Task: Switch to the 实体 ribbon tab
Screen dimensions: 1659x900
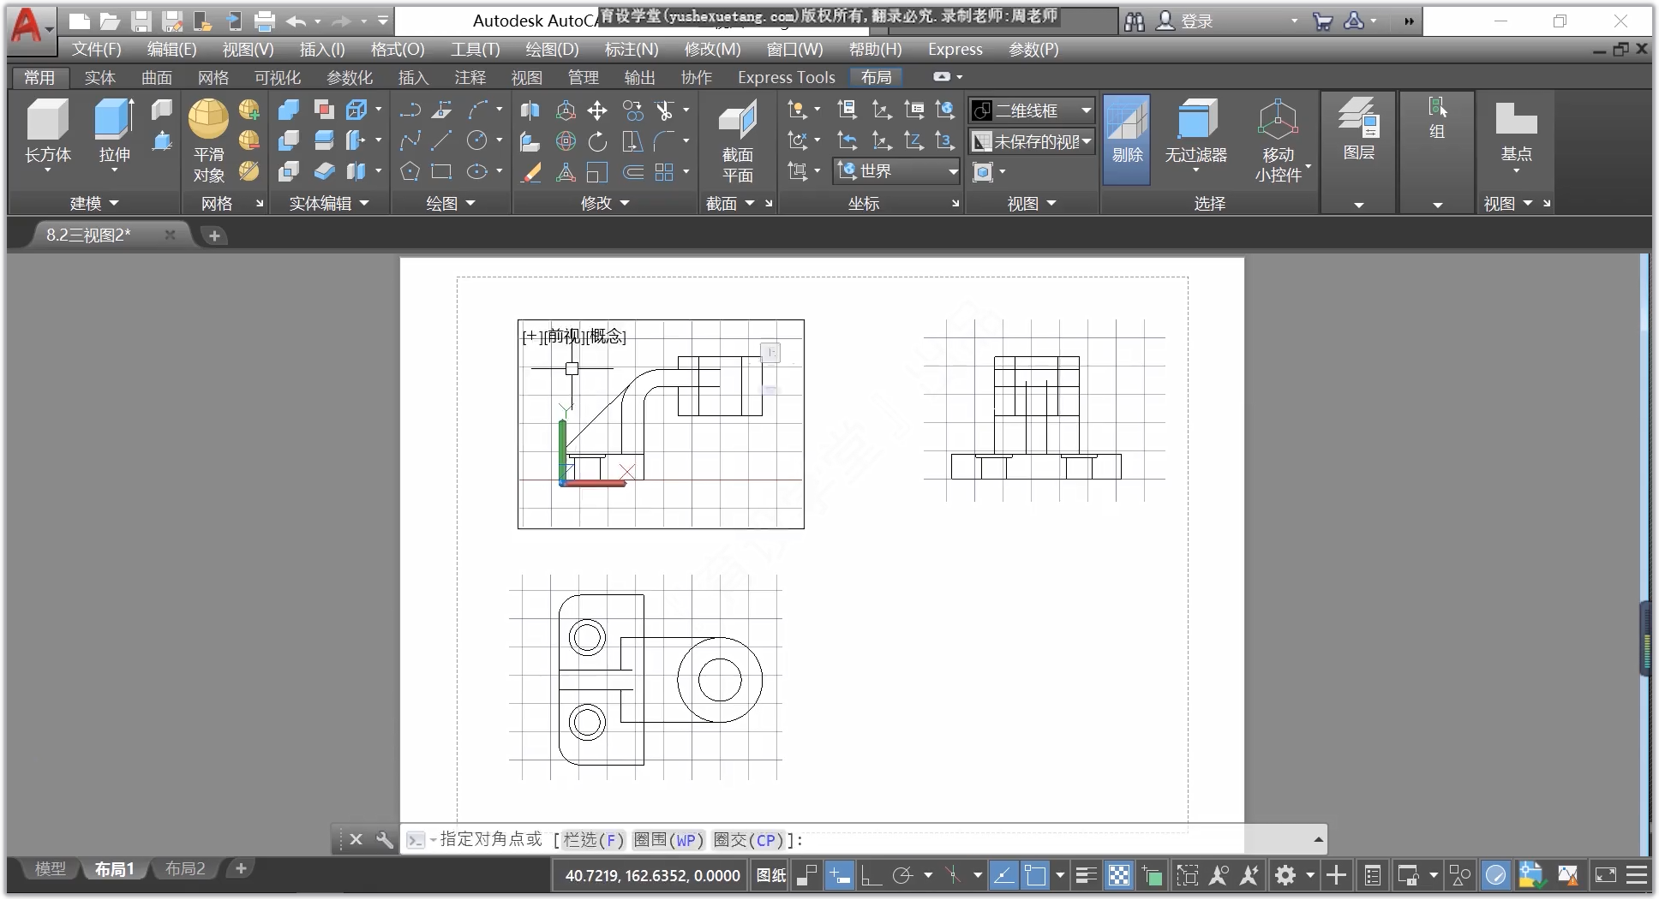Action: [99, 78]
